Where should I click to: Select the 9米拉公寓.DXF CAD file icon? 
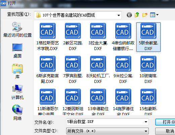coord(123,64)
